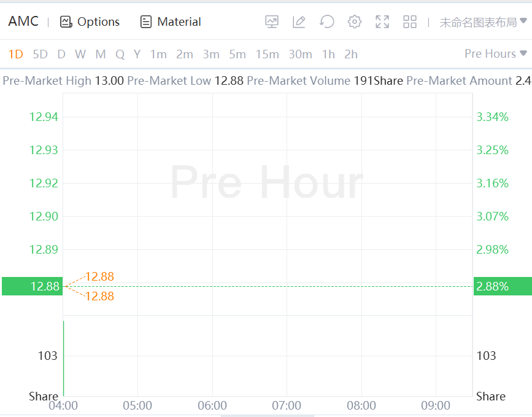
Task: Click the volume bar at 04:00
Action: 64,357
